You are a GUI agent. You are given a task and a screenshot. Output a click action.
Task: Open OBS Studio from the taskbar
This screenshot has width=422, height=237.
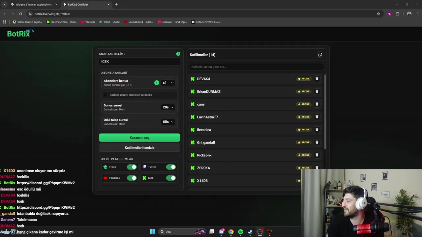(260, 232)
